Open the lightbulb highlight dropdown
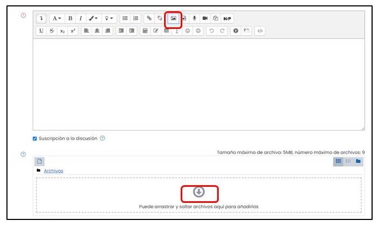This screenshot has height=228, width=378. click(109, 18)
